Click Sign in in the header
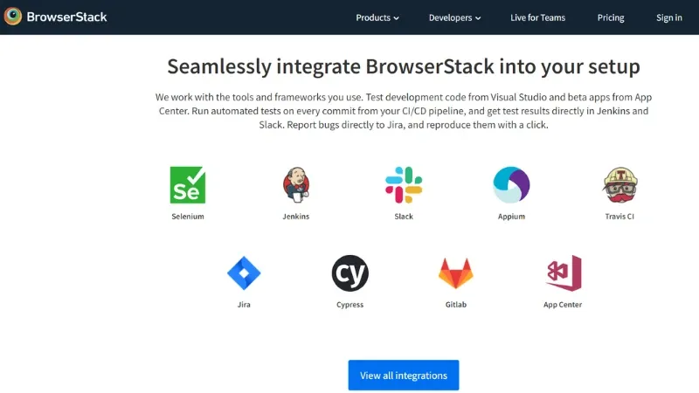Viewport: 699px width, 393px height. [x=669, y=17]
